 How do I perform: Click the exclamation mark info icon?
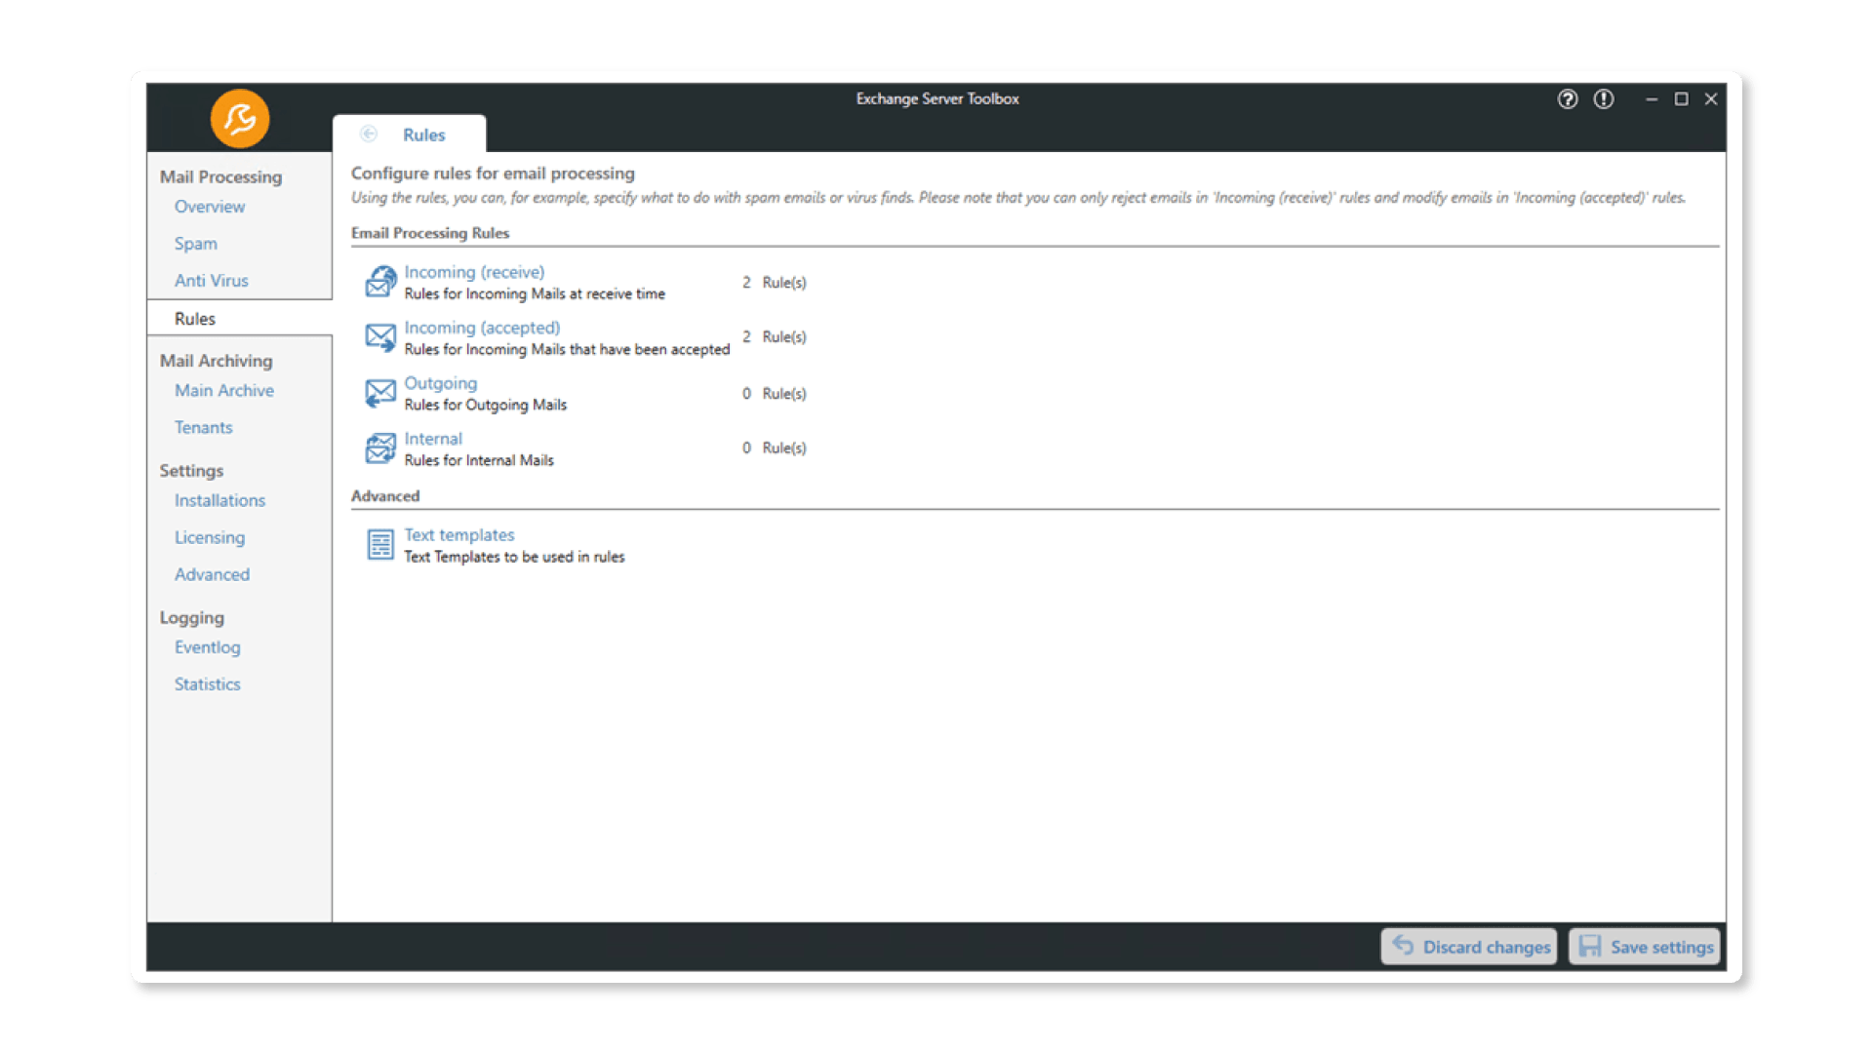point(1604,99)
